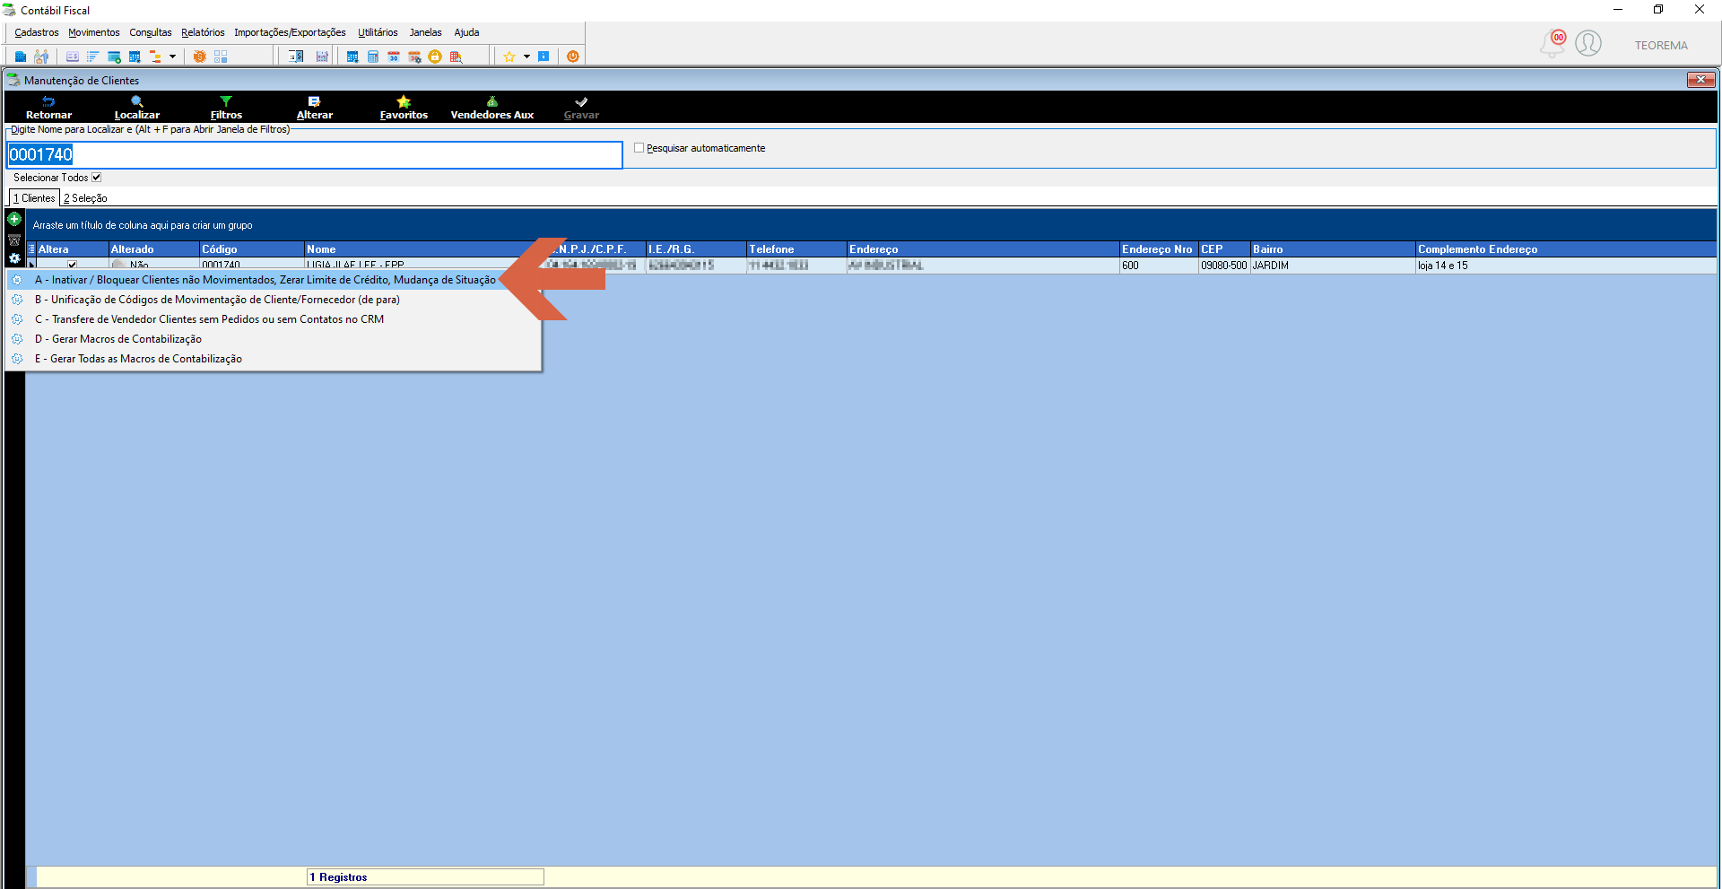The image size is (1722, 889).
Task: Click the gear icon beside the grid
Action: [14, 258]
